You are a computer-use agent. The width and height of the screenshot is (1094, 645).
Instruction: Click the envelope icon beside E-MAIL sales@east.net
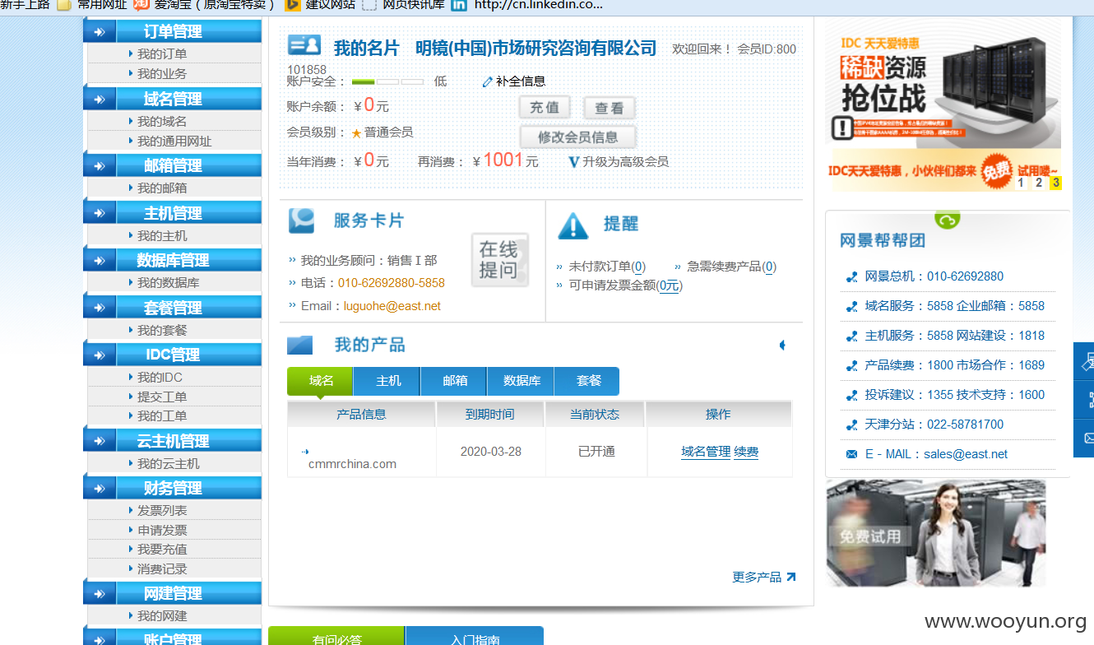tap(851, 454)
